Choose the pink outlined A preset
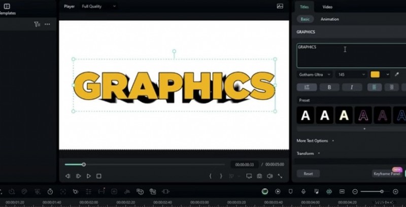406x207 pixels. tap(363, 115)
